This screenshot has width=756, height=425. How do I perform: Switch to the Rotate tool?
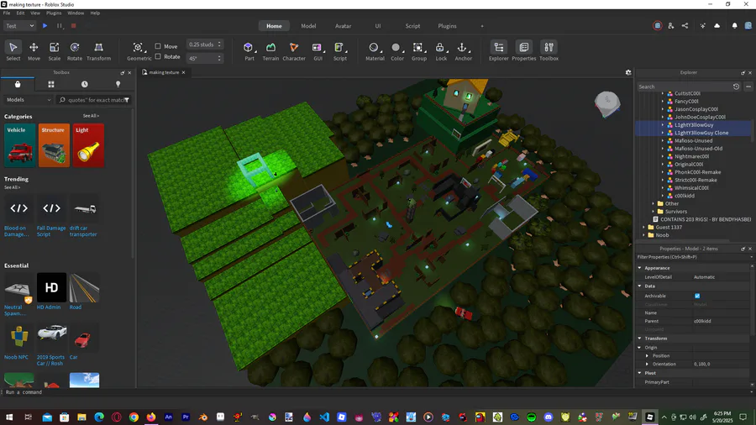pyautogui.click(x=74, y=50)
